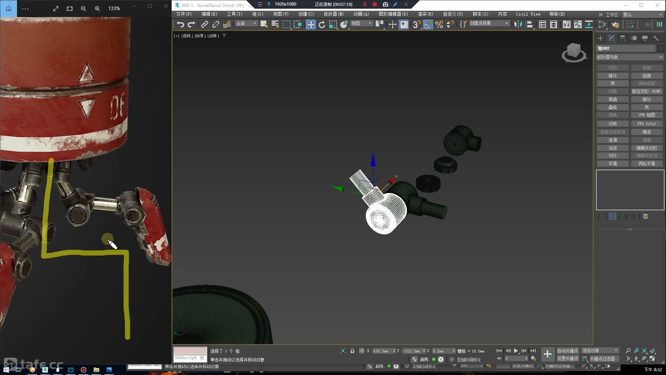Switch to the Modify panel tab
666x375 pixels.
pyautogui.click(x=612, y=38)
